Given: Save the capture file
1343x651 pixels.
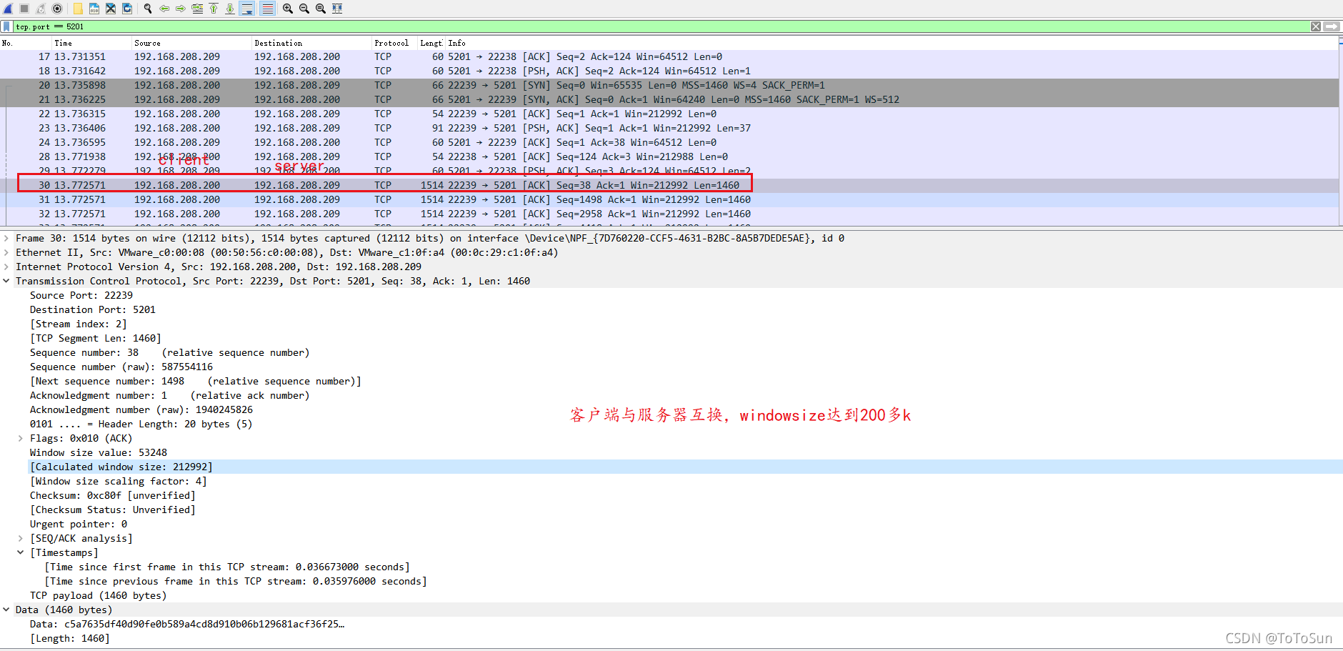Looking at the screenshot, I should click(x=94, y=9).
